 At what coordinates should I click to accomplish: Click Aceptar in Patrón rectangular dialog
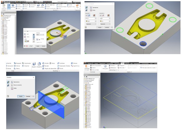pyautogui.click(x=100, y=27)
